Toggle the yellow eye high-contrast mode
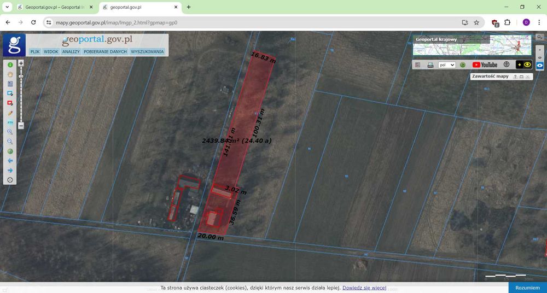The image size is (547, 293). tap(523, 65)
